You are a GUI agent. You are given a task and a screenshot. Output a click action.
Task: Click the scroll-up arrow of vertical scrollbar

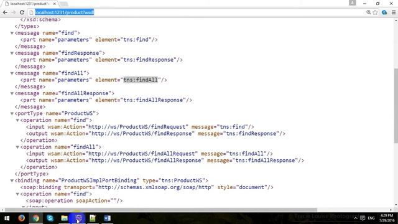[396, 21]
